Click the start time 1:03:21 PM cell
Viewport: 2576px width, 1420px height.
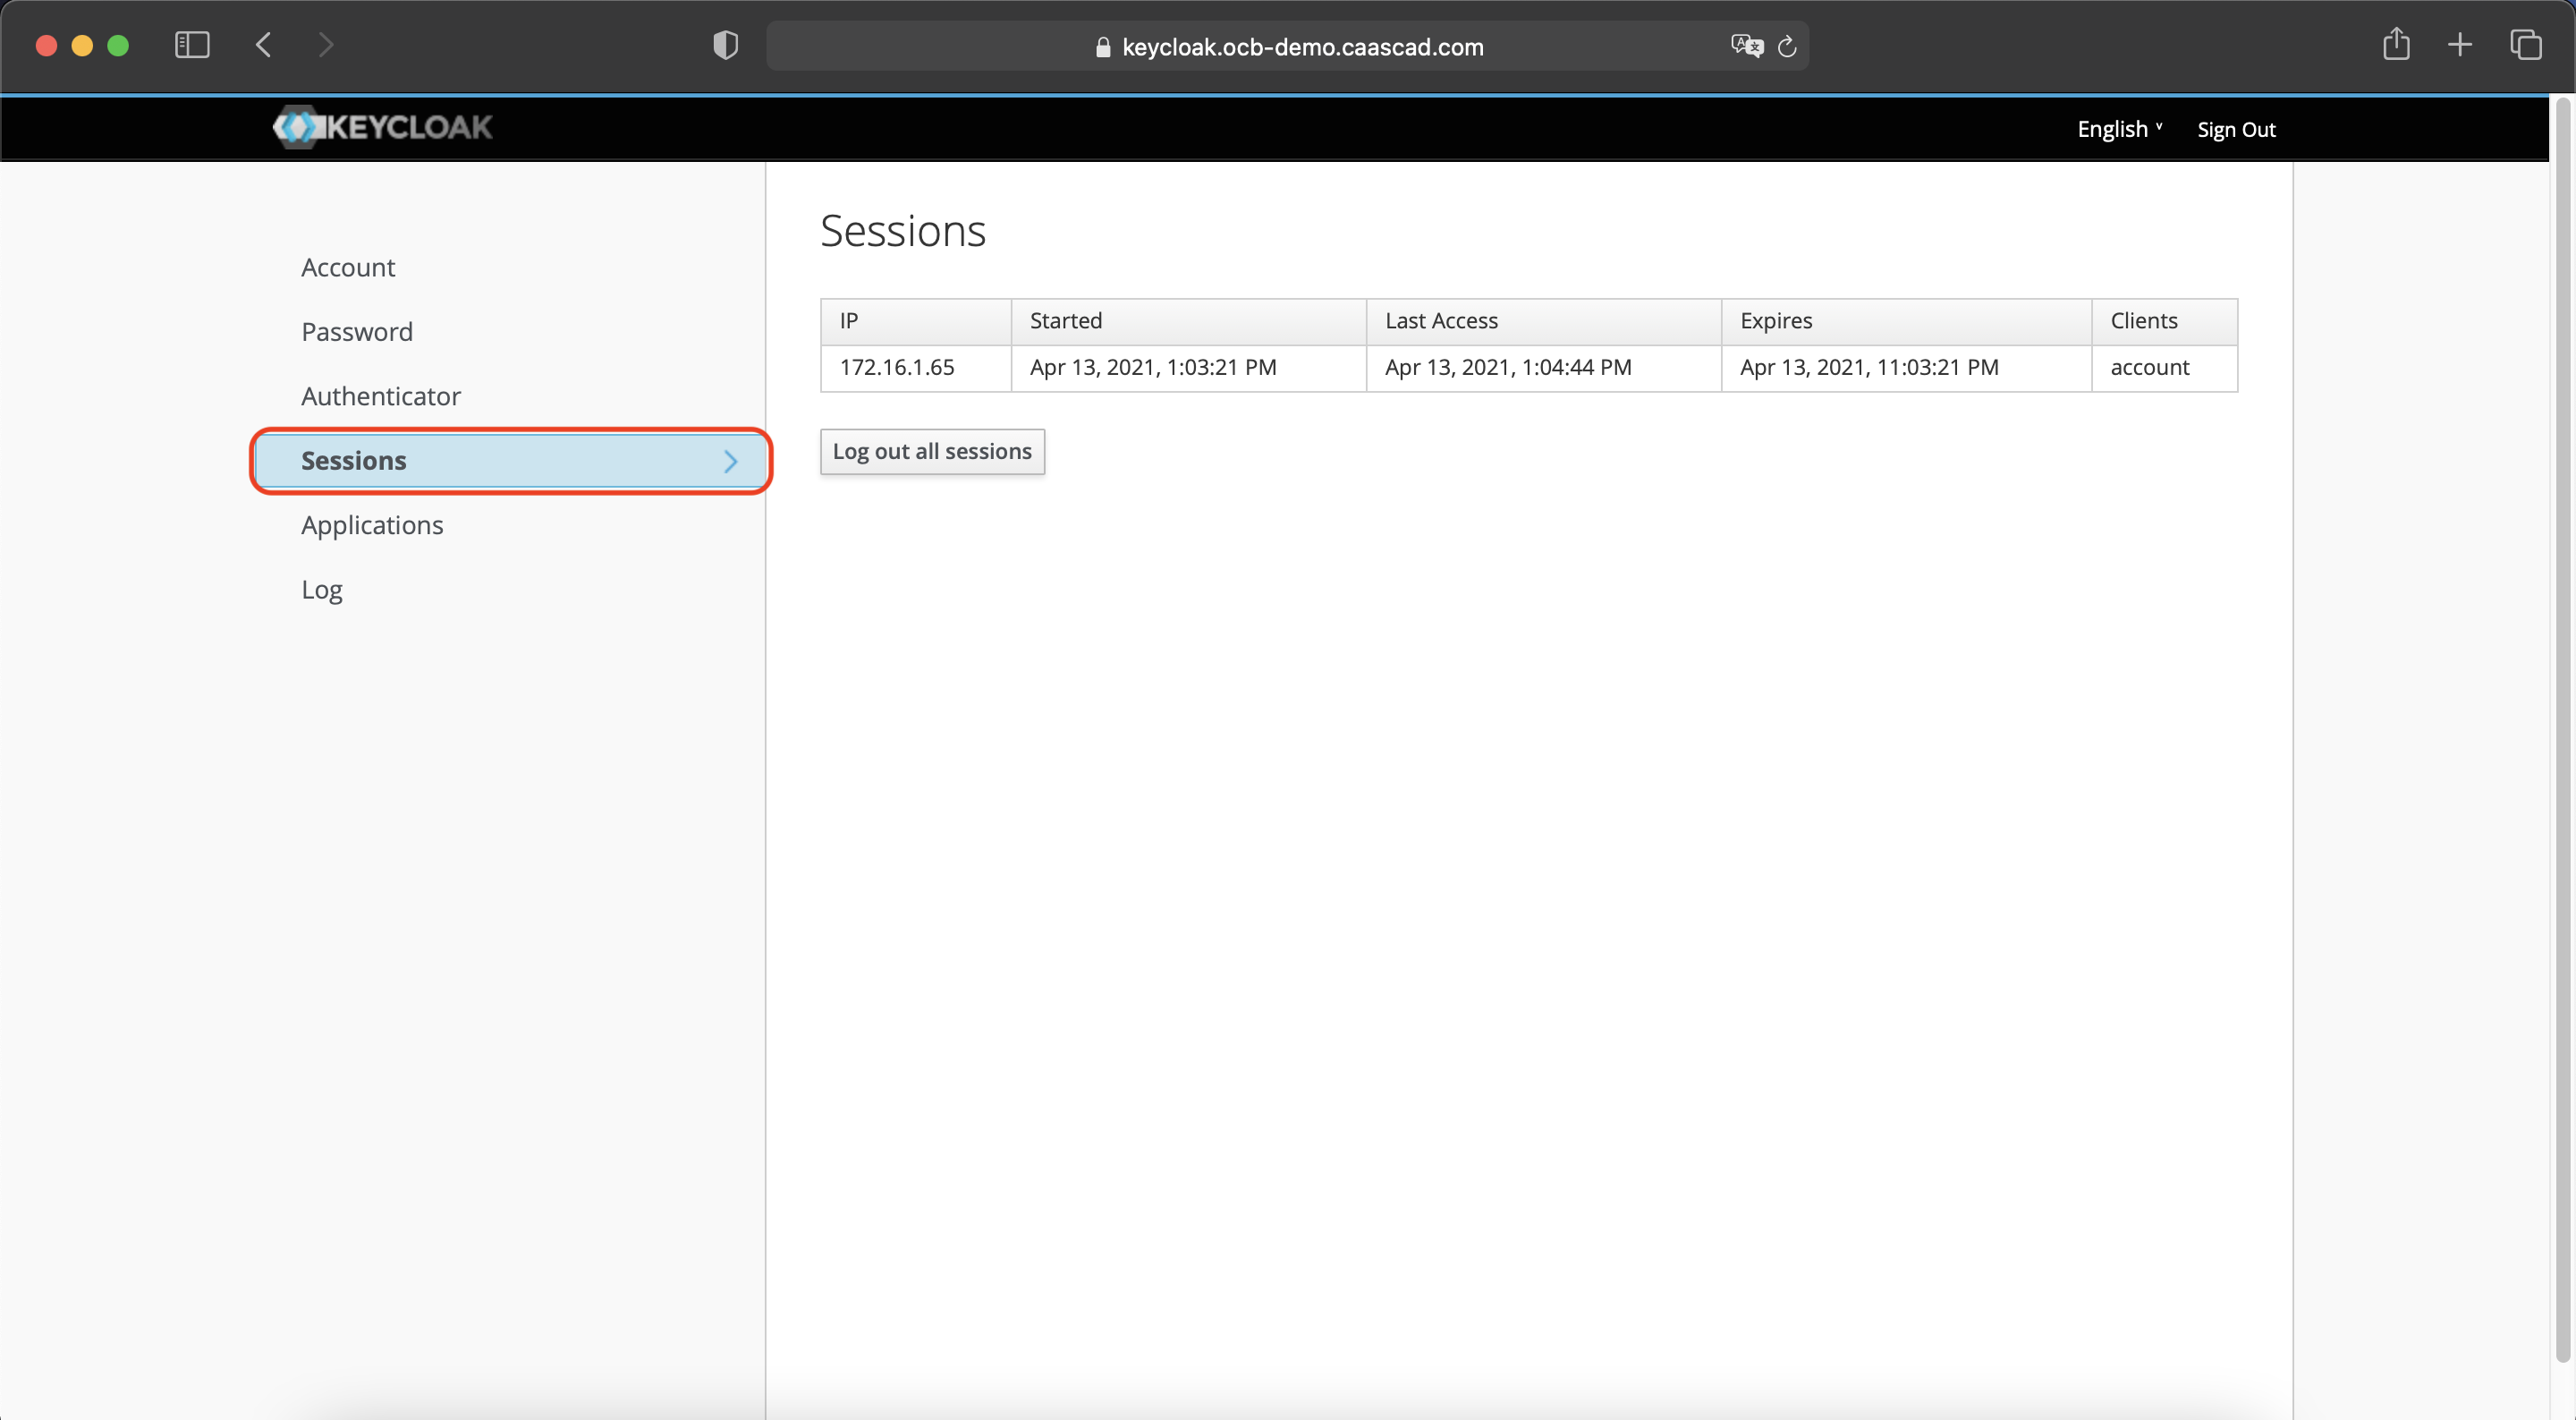pos(1189,369)
